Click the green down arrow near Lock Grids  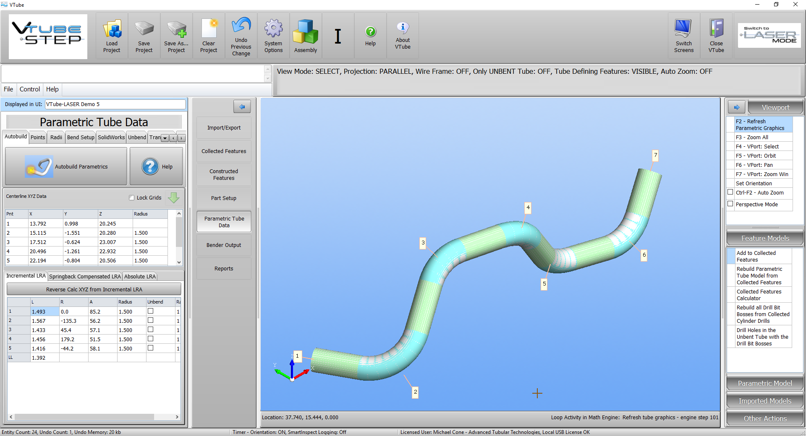[173, 197]
